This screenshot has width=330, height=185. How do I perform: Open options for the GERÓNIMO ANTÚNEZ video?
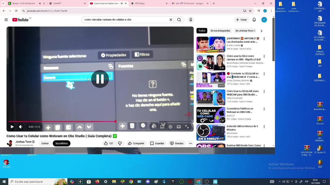coord(264,39)
